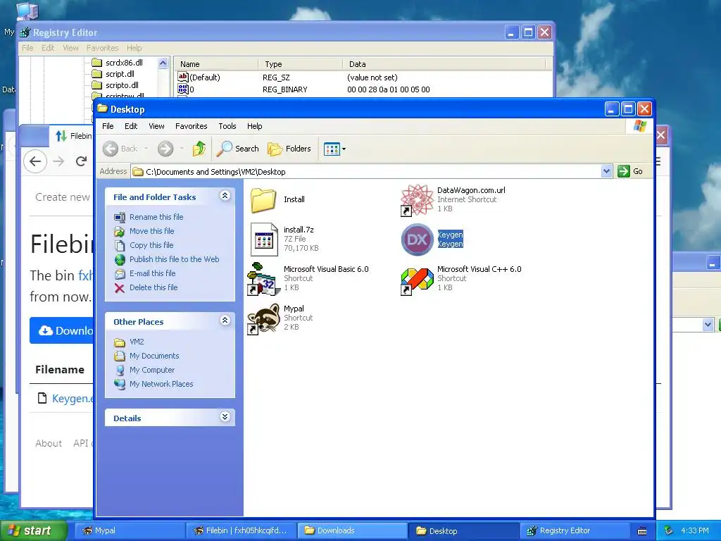Collapse File and Folder Tasks panel
Image resolution: width=721 pixels, height=541 pixels.
click(x=225, y=196)
